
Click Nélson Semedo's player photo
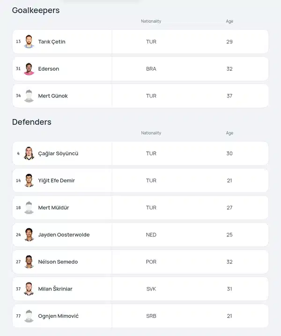[29, 261]
